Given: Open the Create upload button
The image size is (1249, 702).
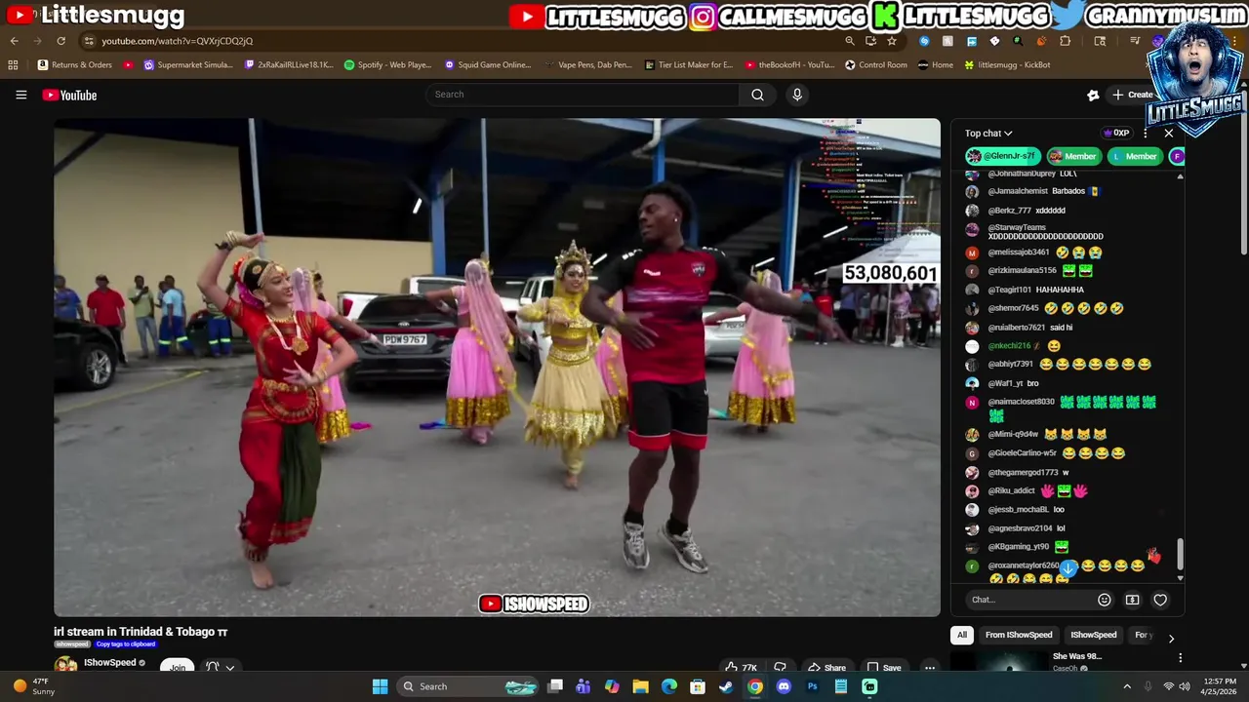Looking at the screenshot, I should 1133,95.
